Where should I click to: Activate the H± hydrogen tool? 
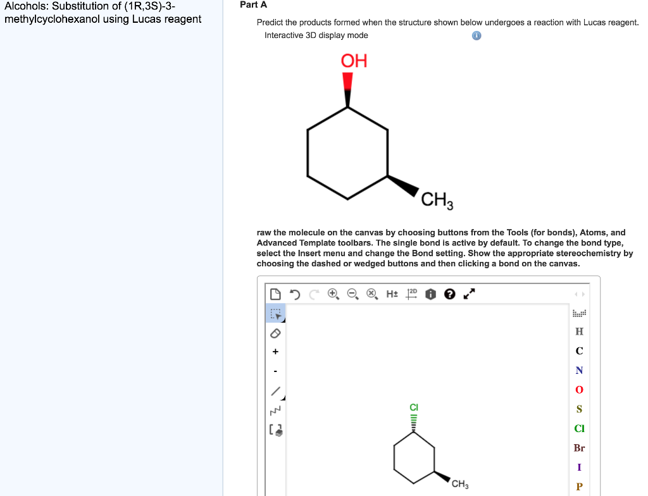[x=393, y=294]
